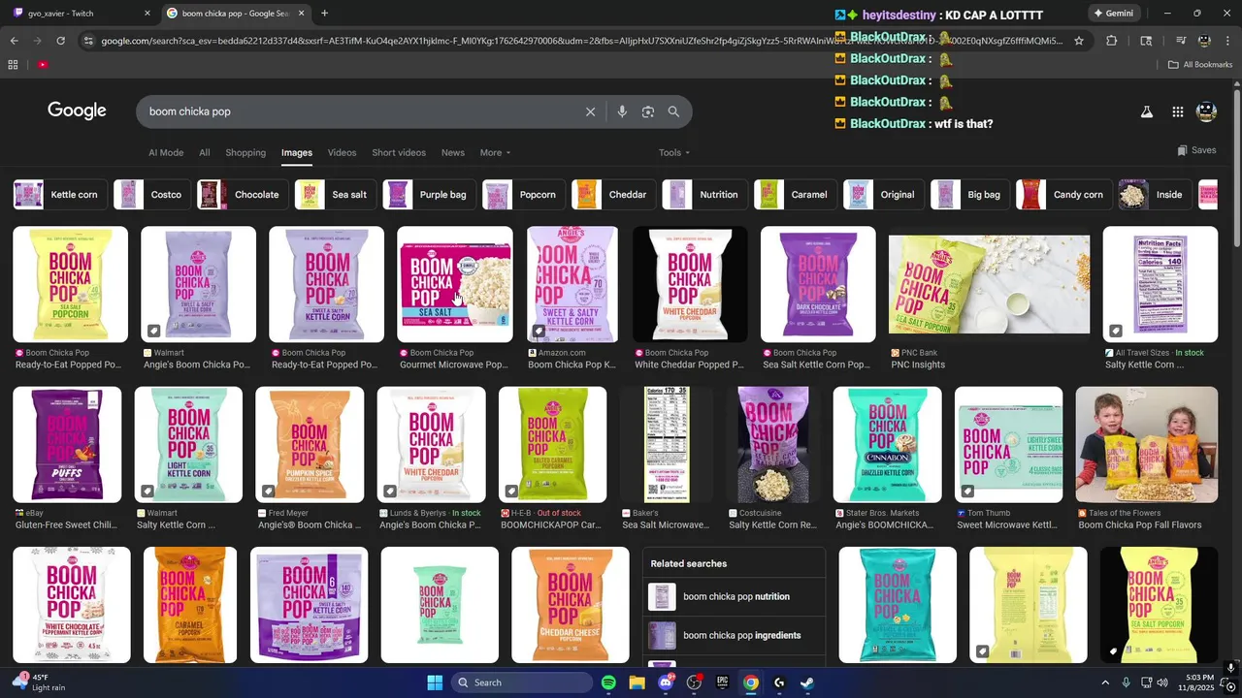Filter images by Kettle corn chip
Viewport: 1242px width, 698px height.
tap(59, 194)
